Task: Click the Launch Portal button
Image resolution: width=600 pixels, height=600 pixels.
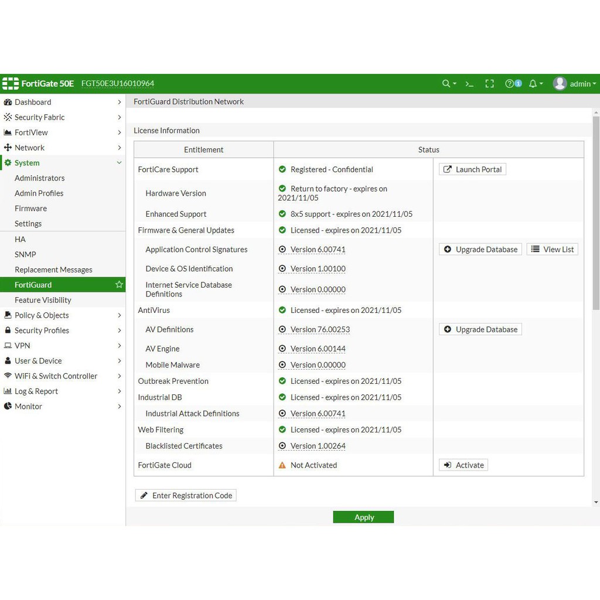Action: 472,169
